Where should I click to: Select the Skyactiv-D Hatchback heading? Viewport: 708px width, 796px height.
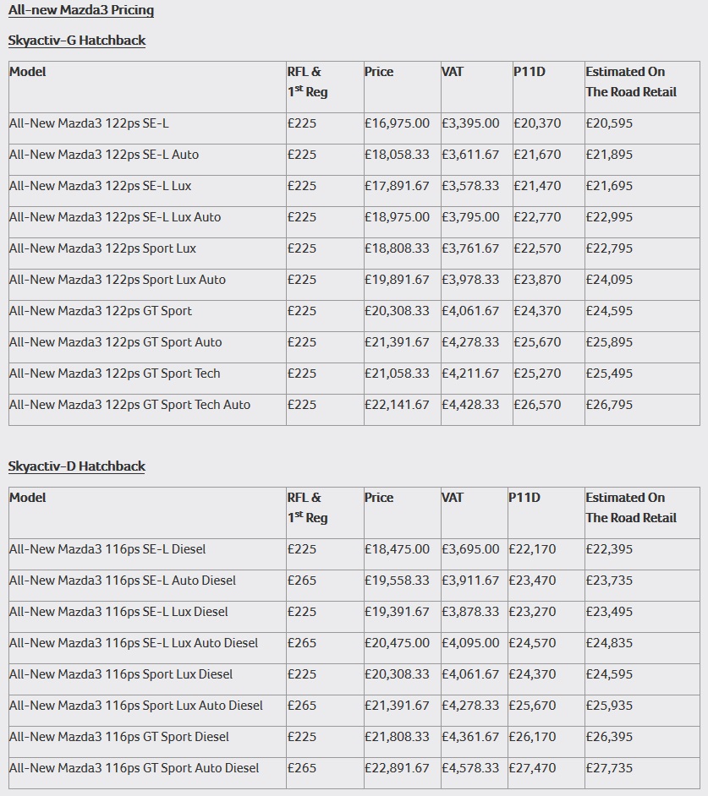point(77,466)
